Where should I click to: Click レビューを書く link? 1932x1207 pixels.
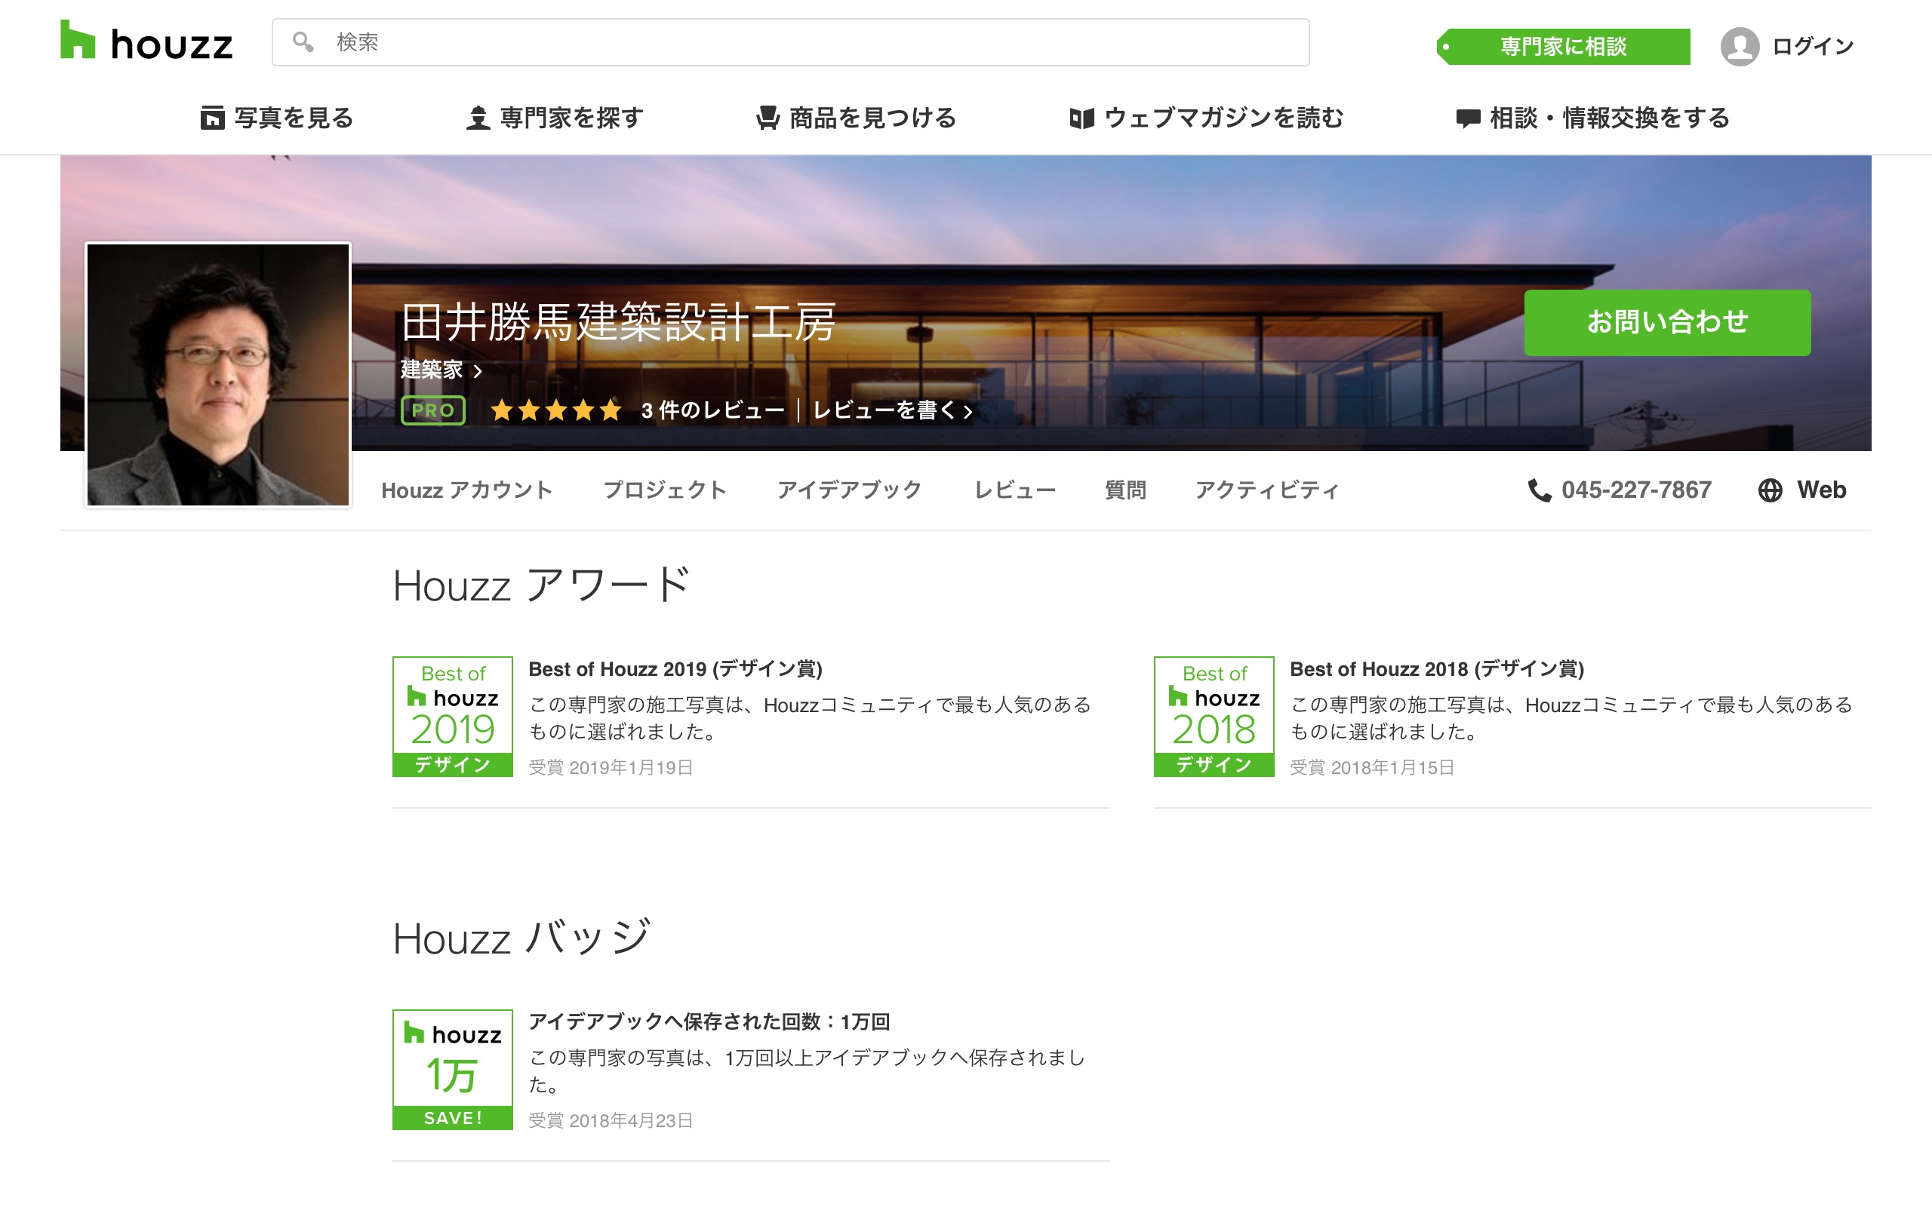[x=884, y=410]
